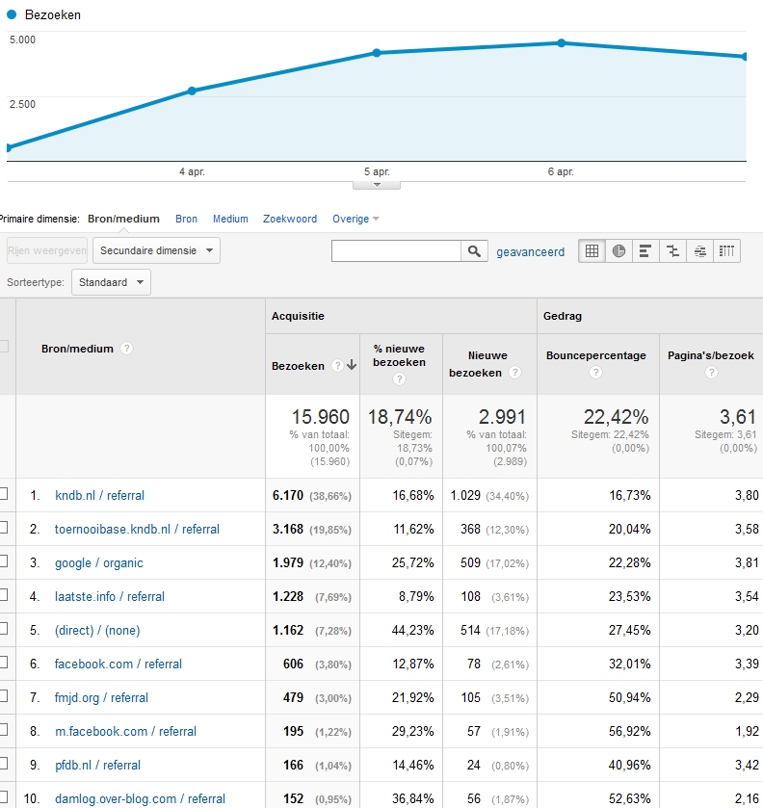Image resolution: width=763 pixels, height=808 pixels.
Task: Select the Zoekwoord primary dimension
Action: pyautogui.click(x=289, y=219)
